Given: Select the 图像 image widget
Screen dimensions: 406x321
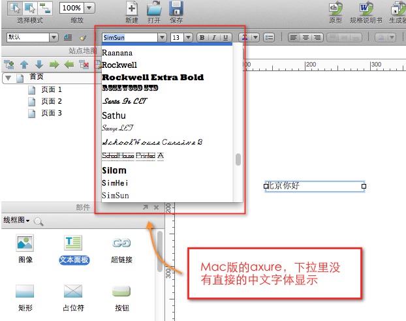Looking at the screenshot, I should [25, 244].
